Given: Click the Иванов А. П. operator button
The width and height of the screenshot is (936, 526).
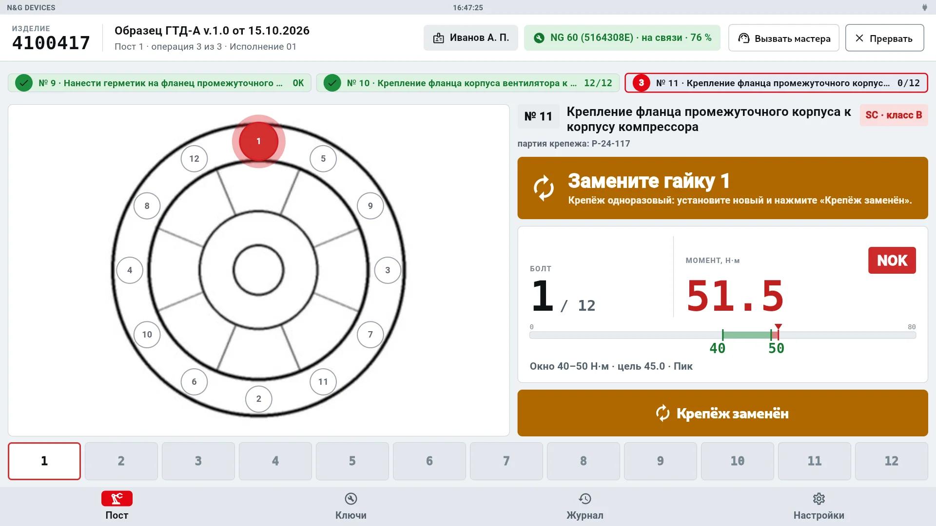Looking at the screenshot, I should 470,38.
